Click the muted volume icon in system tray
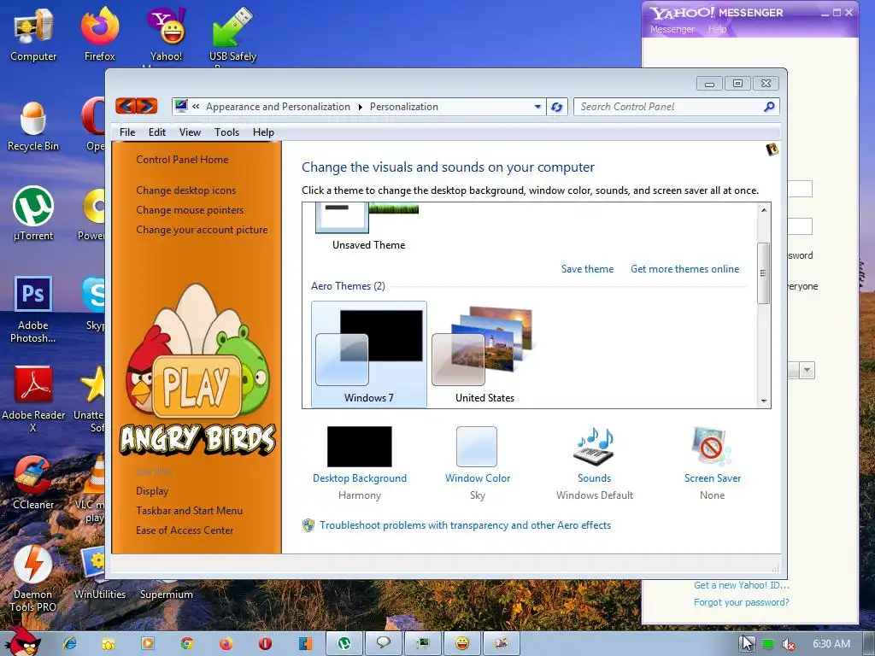875x656 pixels. tap(789, 644)
